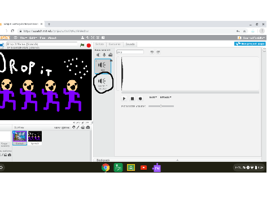This screenshot has height=203, width=271.
Task: Undo the last sound edit
Action: (x=152, y=52)
